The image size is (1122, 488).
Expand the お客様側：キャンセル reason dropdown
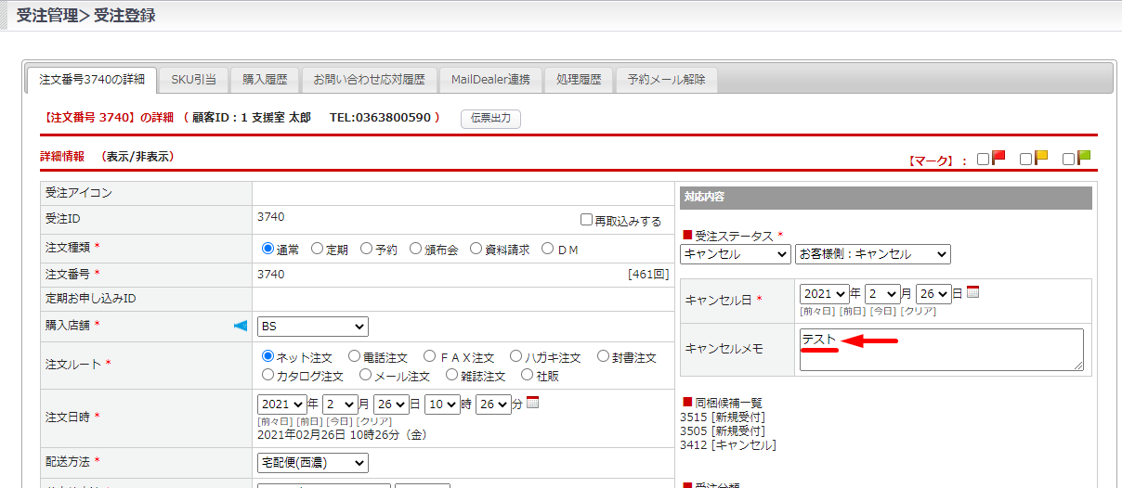tap(872, 254)
